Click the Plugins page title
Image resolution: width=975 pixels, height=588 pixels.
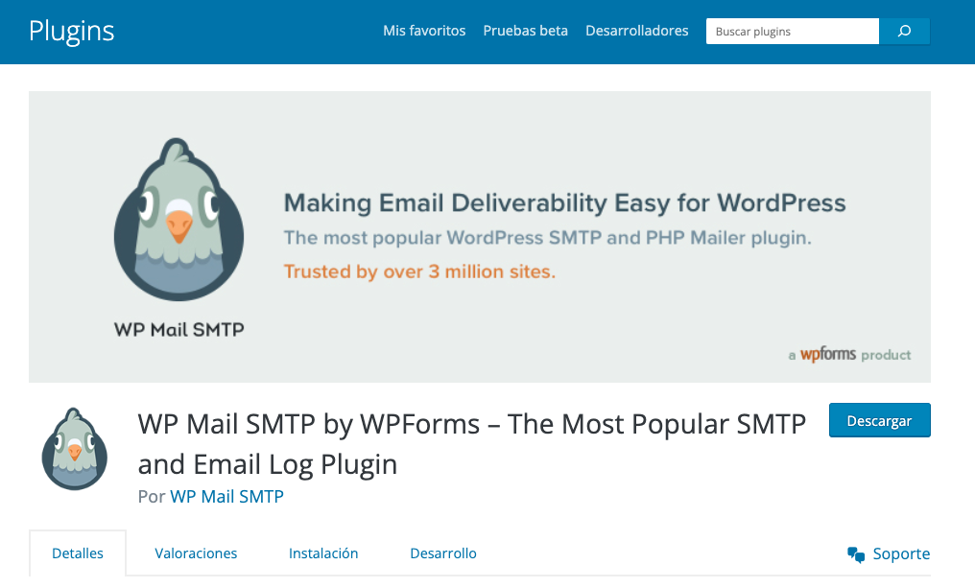pos(72,31)
